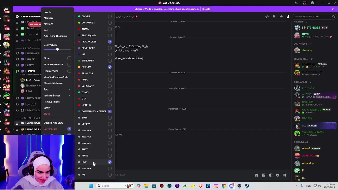Open Discord direct messages home icon

(x=6, y=10)
